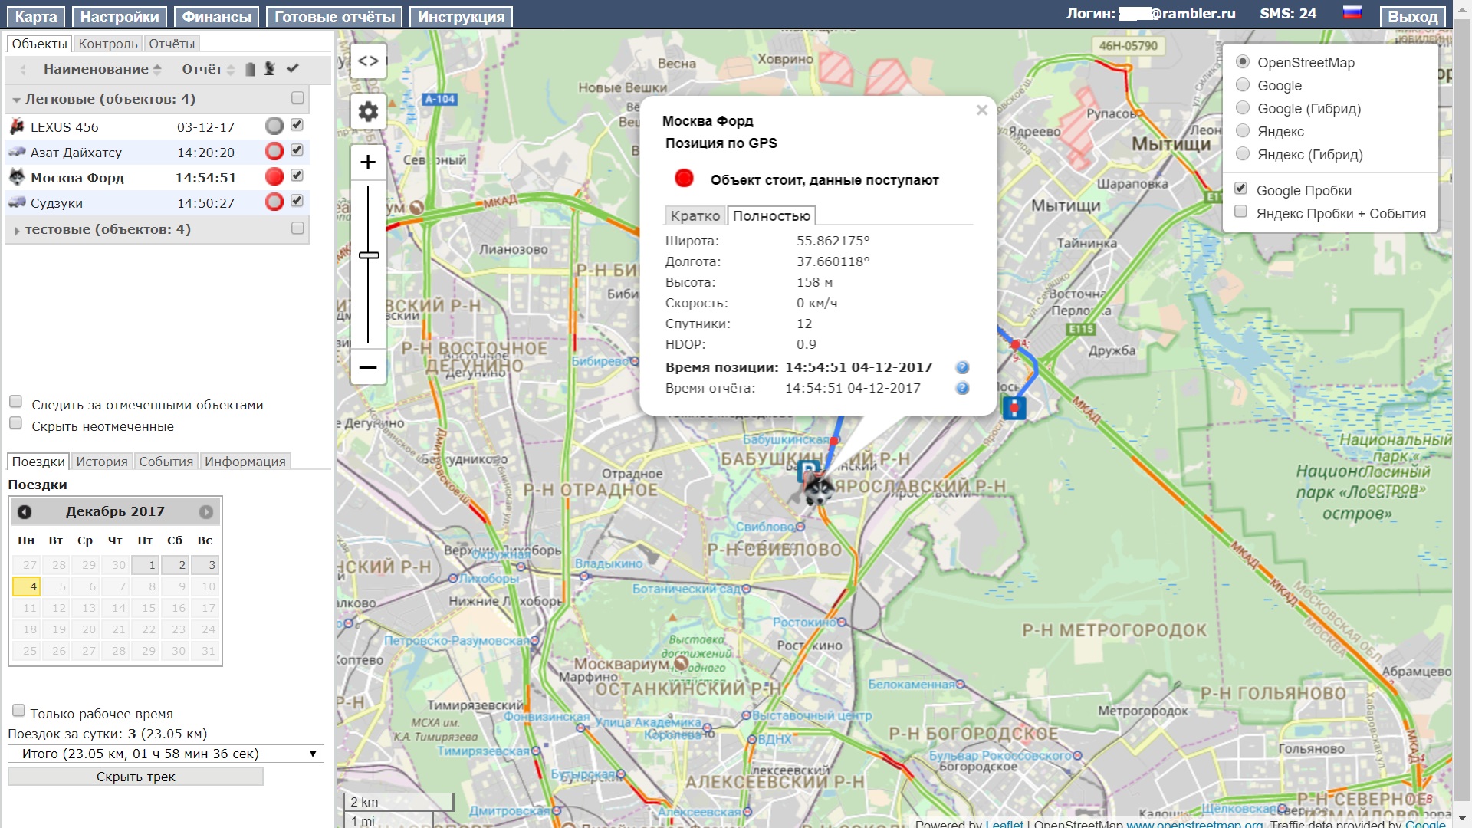The height and width of the screenshot is (828, 1472).
Task: Click Москва Форд solid red status icon
Action: pyautogui.click(x=274, y=176)
